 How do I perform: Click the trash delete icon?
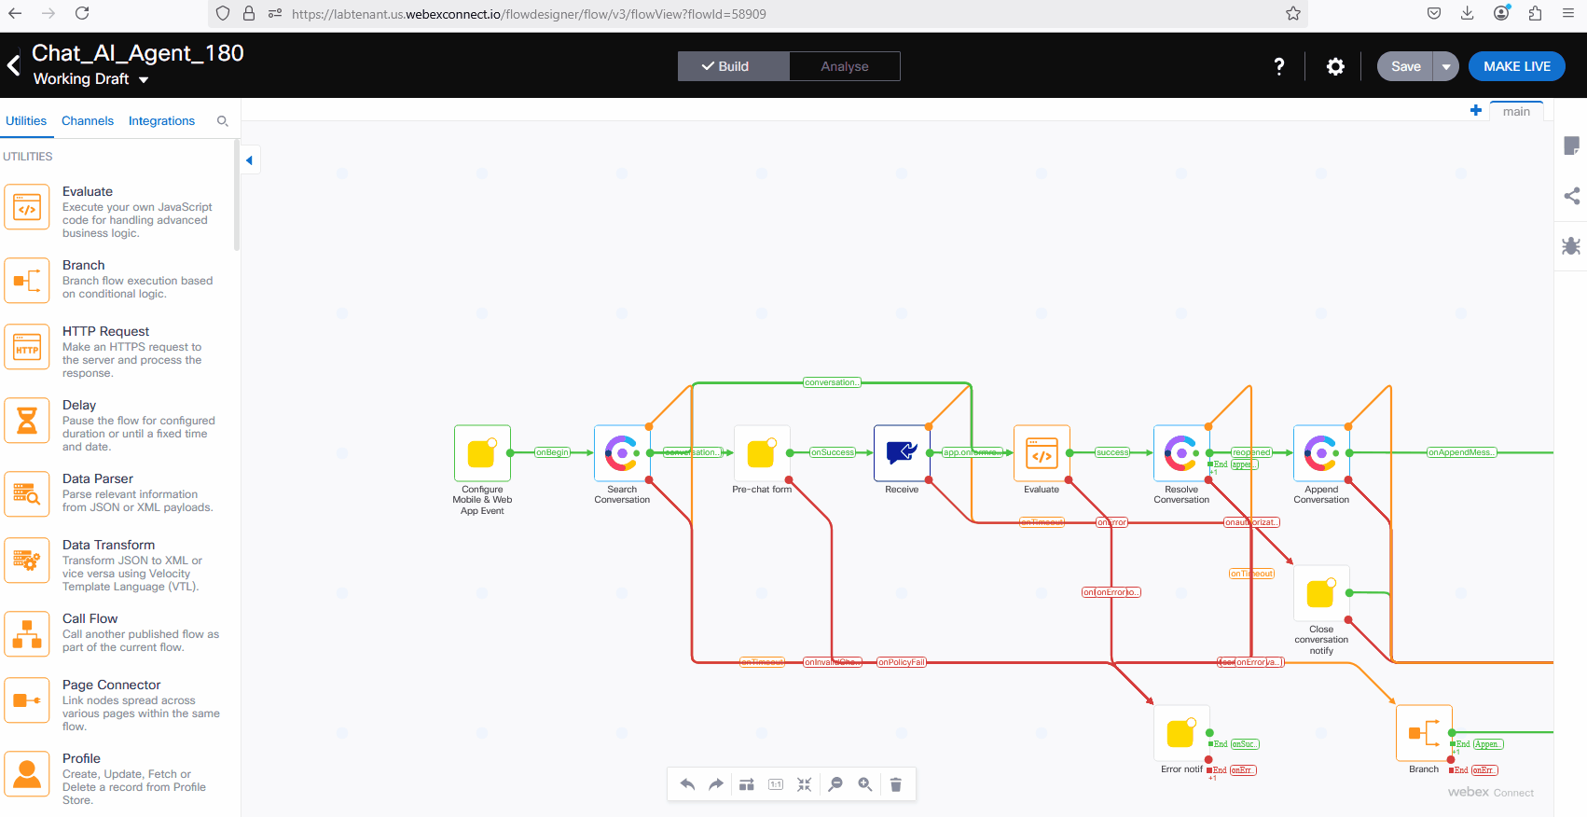pyautogui.click(x=896, y=784)
